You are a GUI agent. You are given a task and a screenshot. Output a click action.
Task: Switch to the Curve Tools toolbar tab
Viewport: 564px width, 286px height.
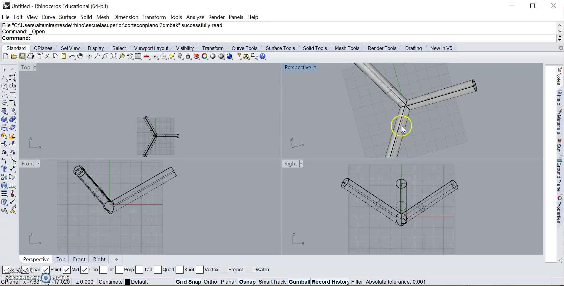coord(244,48)
